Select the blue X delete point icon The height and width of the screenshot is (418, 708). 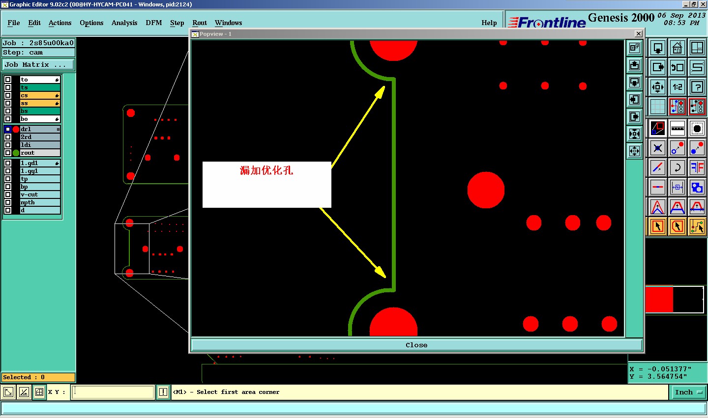[658, 148]
